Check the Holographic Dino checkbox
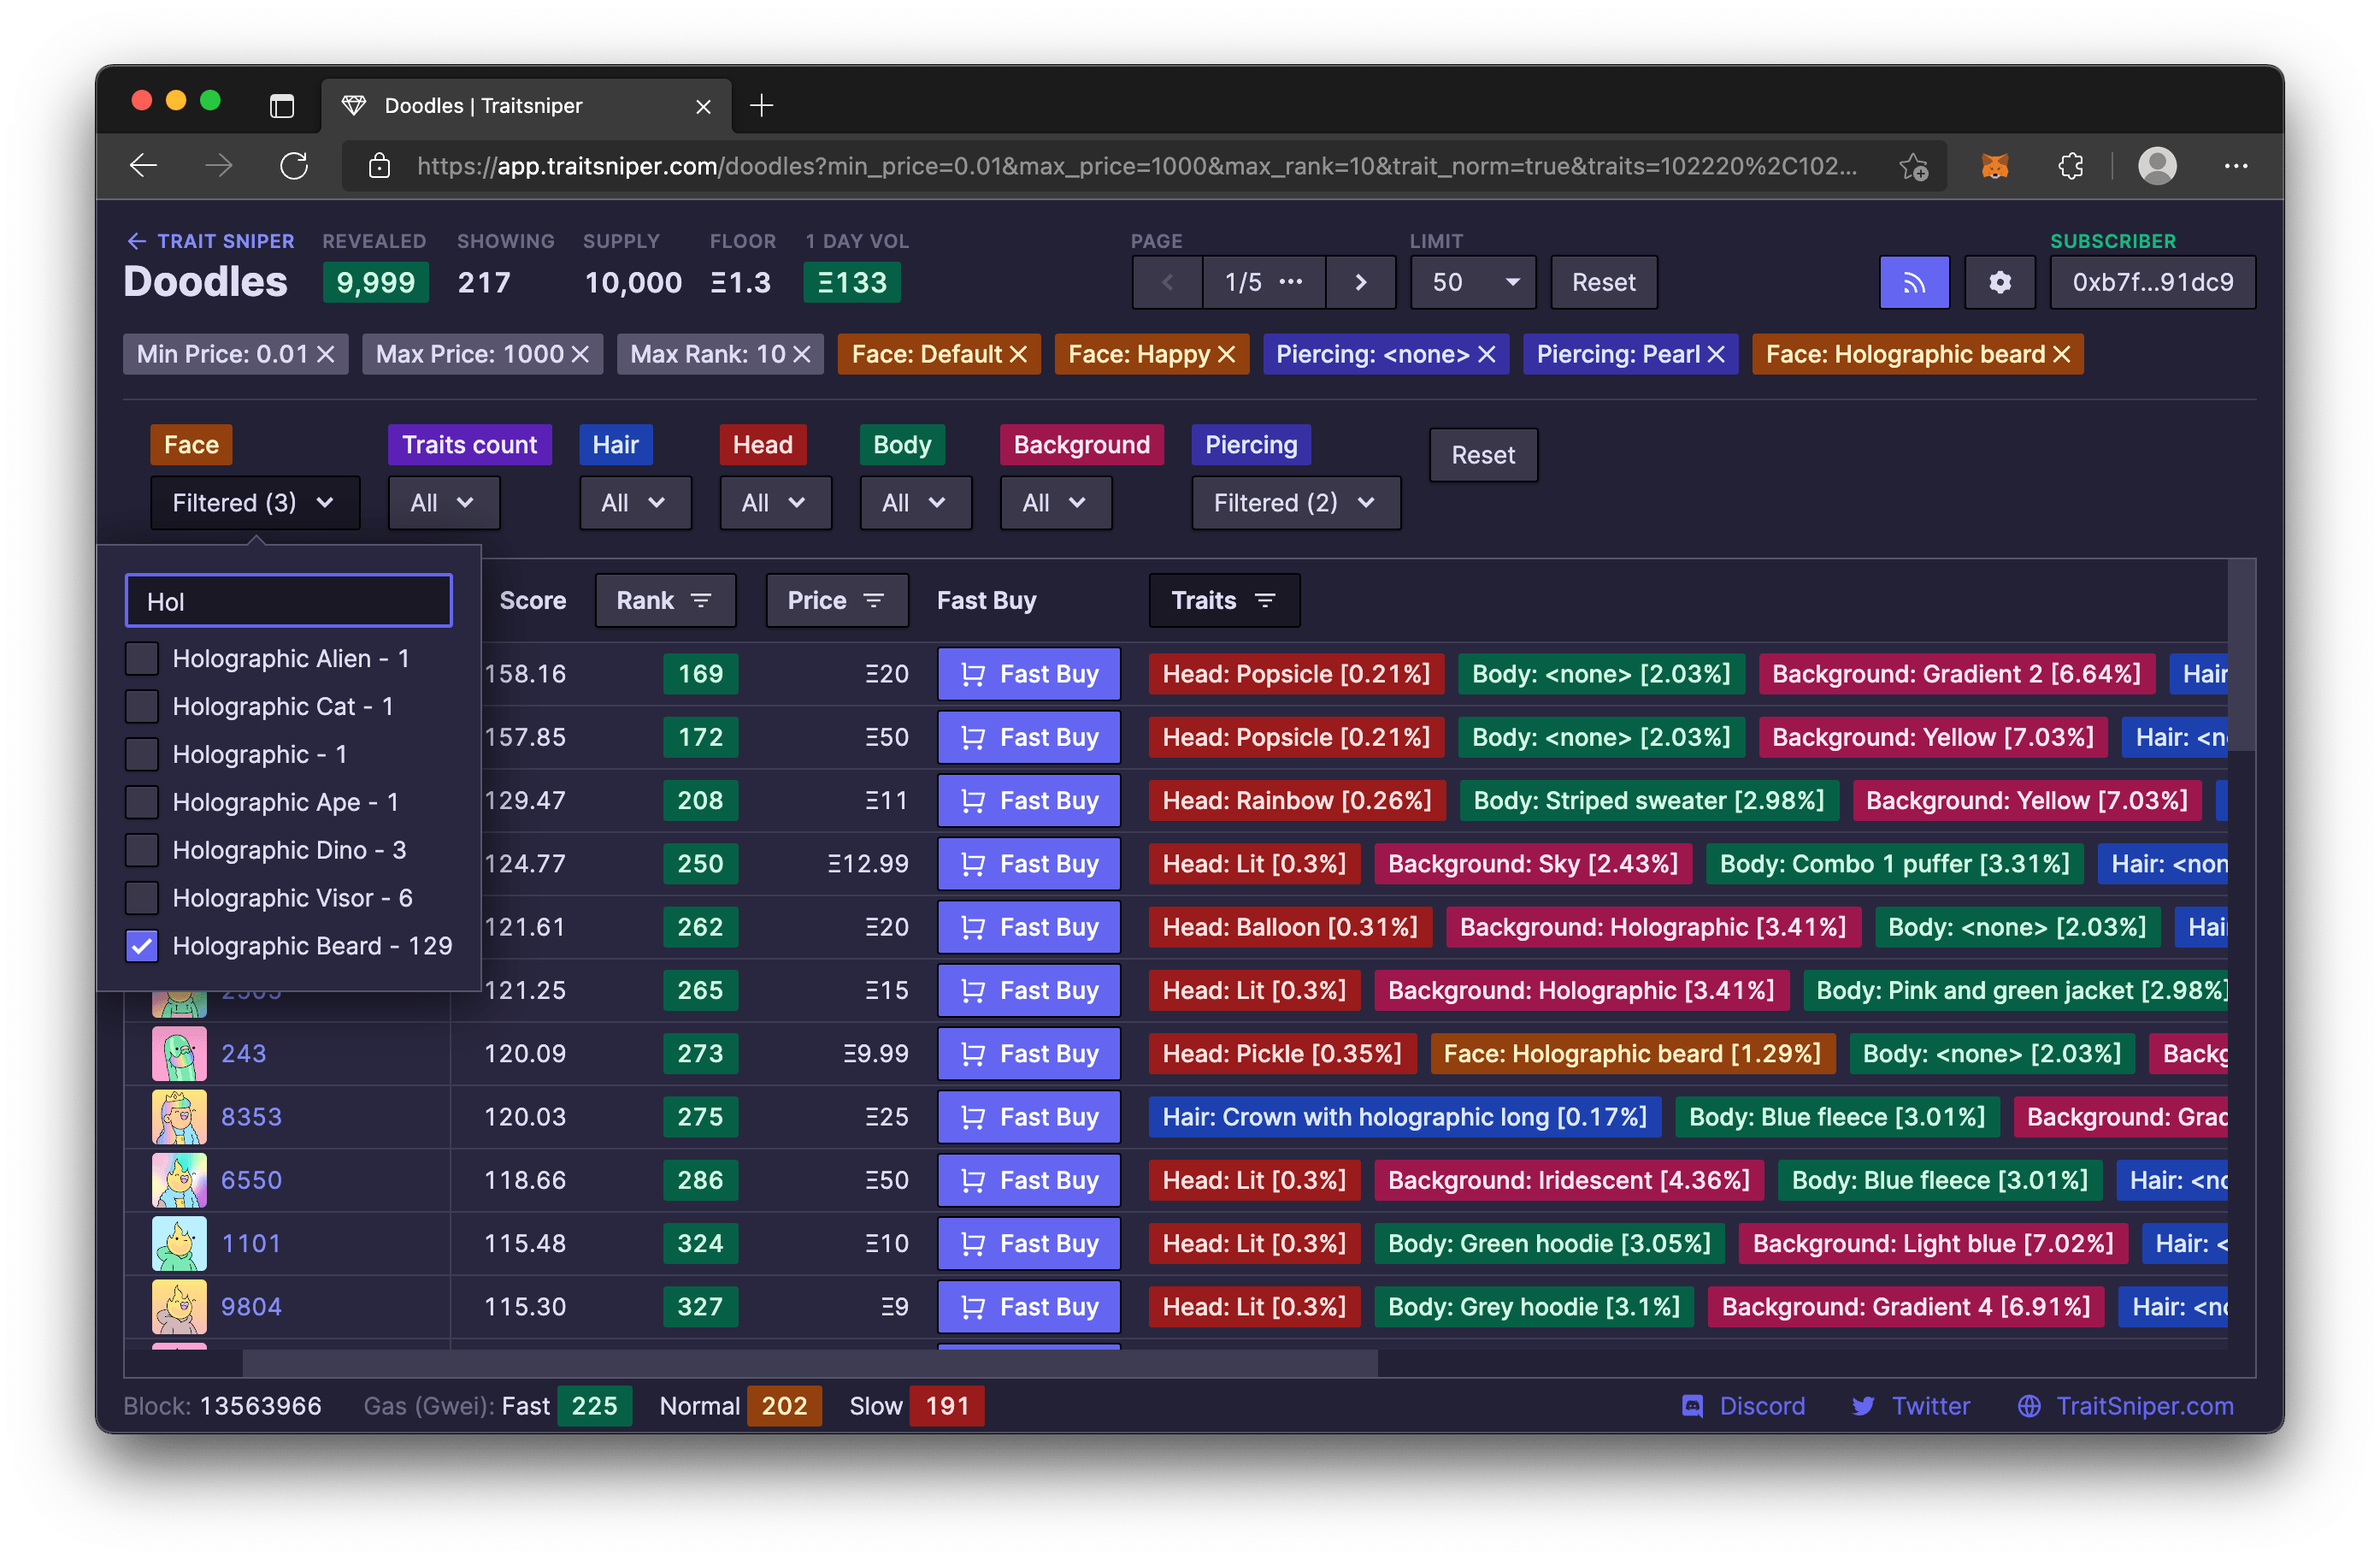Image resolution: width=2380 pixels, height=1560 pixels. (142, 850)
